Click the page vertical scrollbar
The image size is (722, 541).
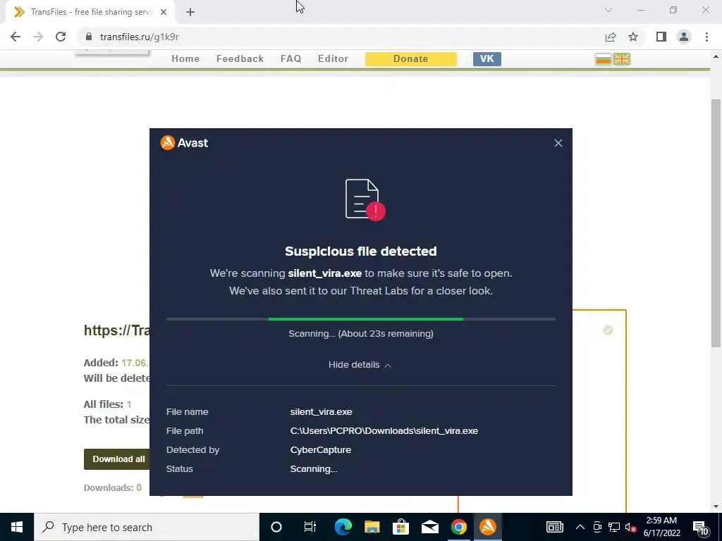(716, 223)
